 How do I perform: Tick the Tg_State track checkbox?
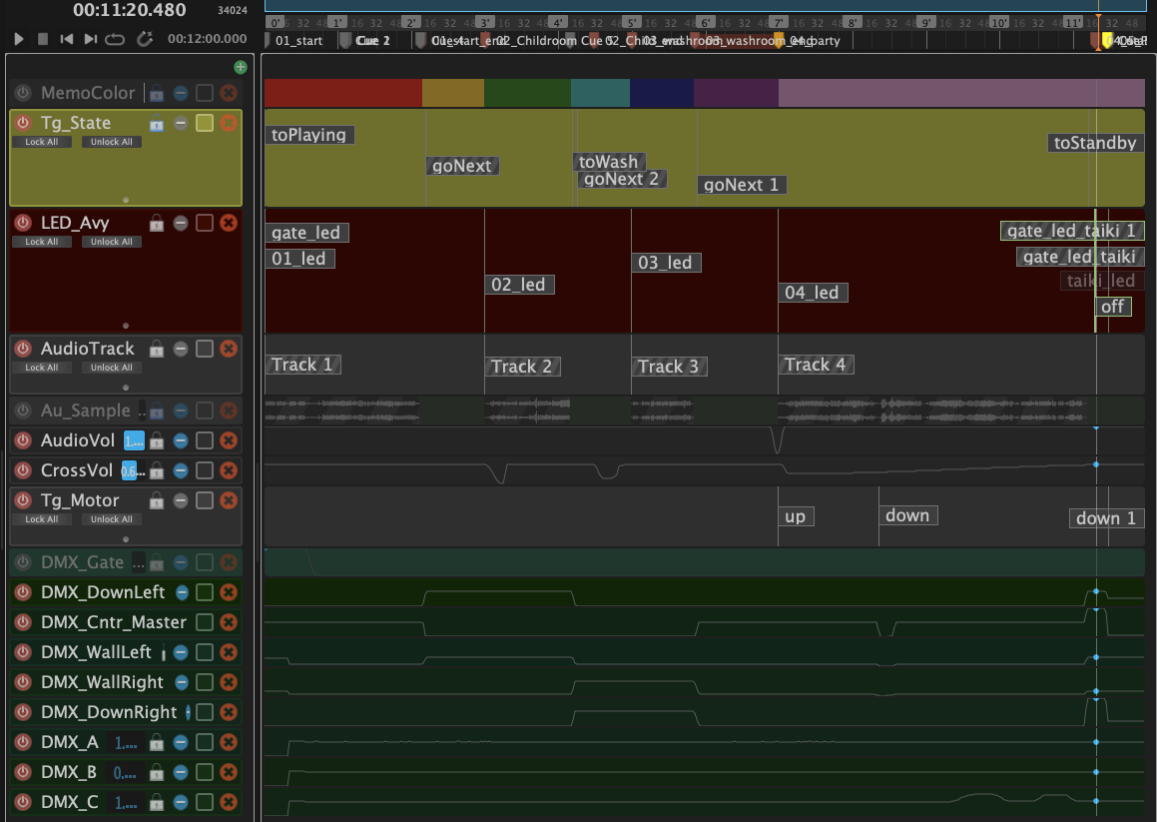(x=204, y=123)
